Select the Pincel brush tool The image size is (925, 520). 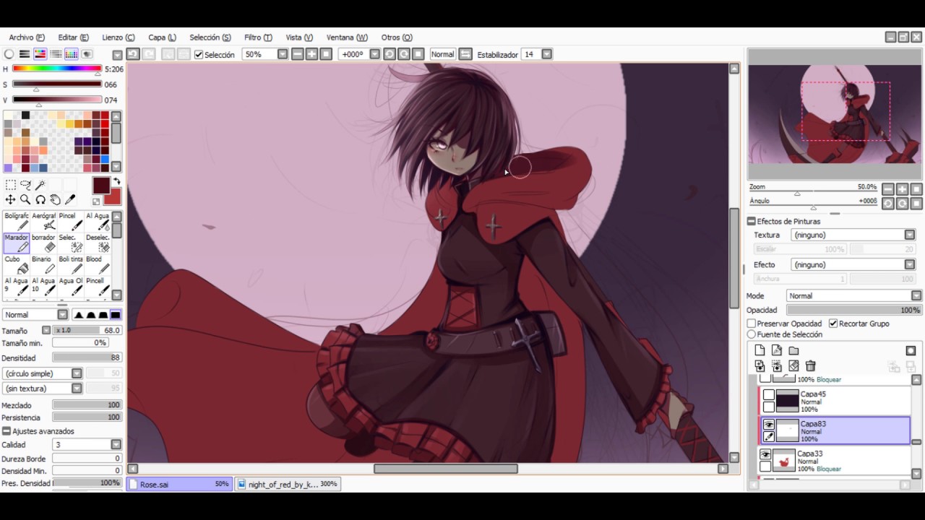pyautogui.click(x=71, y=222)
